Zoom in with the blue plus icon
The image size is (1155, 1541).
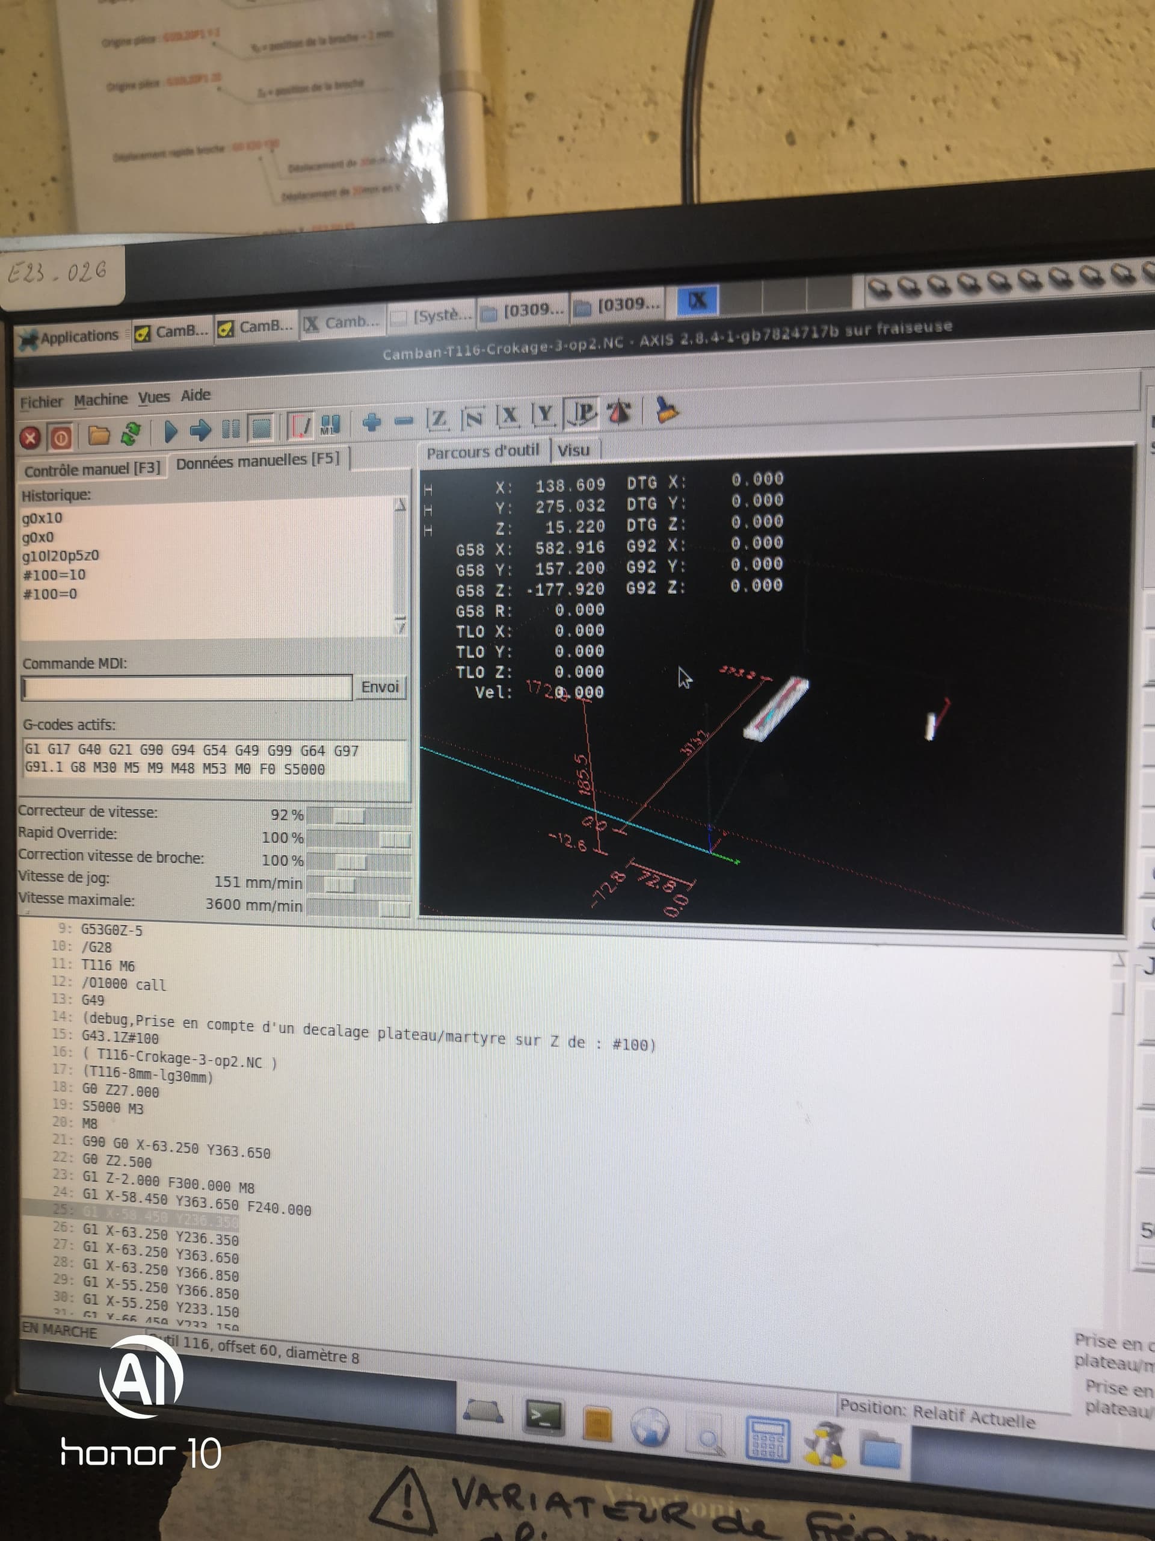click(372, 422)
